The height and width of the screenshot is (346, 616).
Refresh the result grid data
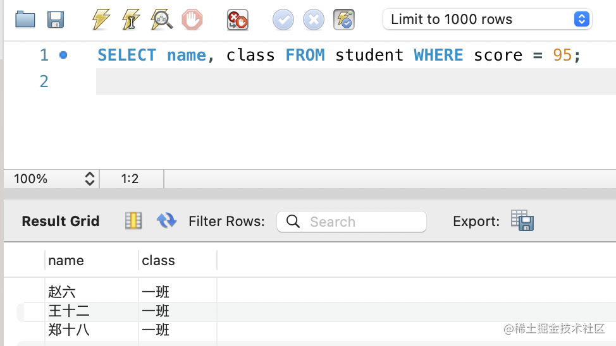pyautogui.click(x=166, y=220)
